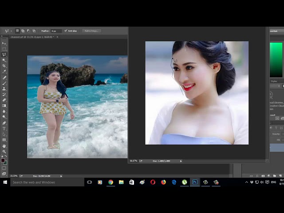Image resolution: width=284 pixels, height=213 pixels.
Task: Open Firefox from the taskbar
Action: click(163, 182)
